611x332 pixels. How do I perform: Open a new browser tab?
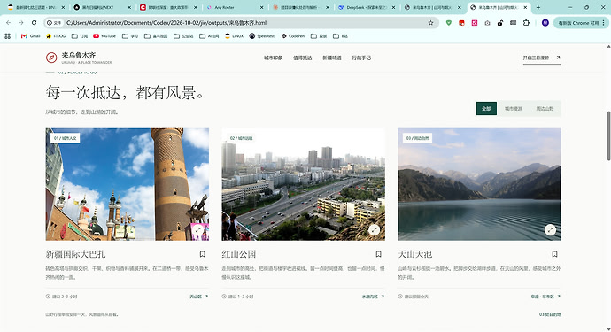(538, 7)
